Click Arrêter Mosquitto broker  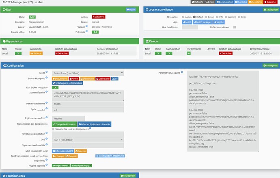[74, 79]
